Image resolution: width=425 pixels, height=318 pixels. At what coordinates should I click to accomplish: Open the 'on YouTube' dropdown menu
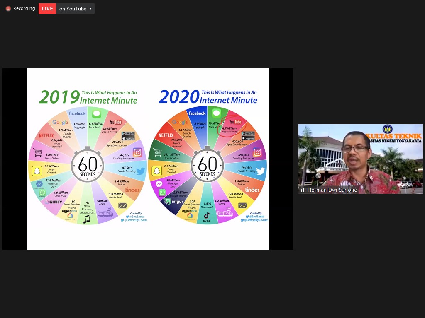point(76,9)
